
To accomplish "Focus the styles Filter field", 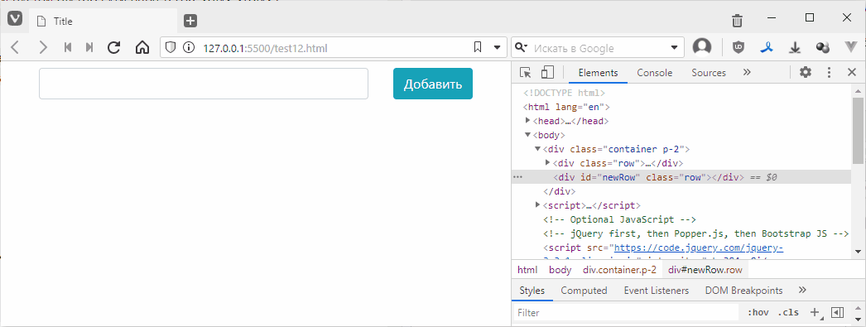I will 626,313.
